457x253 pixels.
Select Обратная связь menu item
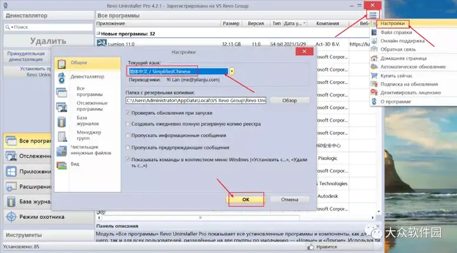(398, 49)
